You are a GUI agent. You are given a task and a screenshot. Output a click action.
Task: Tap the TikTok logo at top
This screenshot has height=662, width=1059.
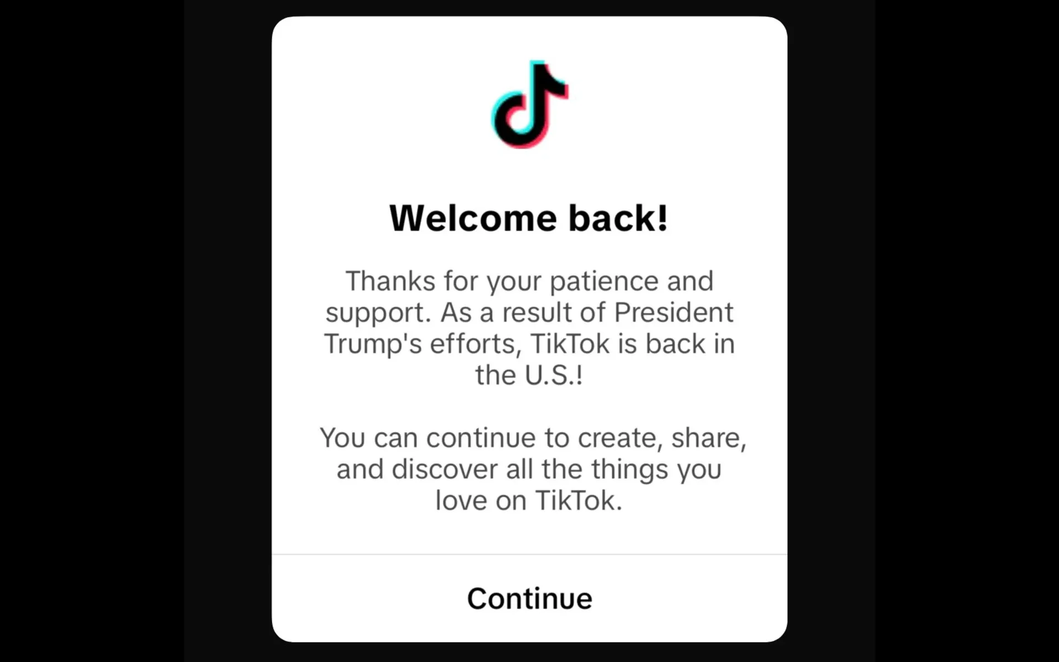(x=530, y=103)
